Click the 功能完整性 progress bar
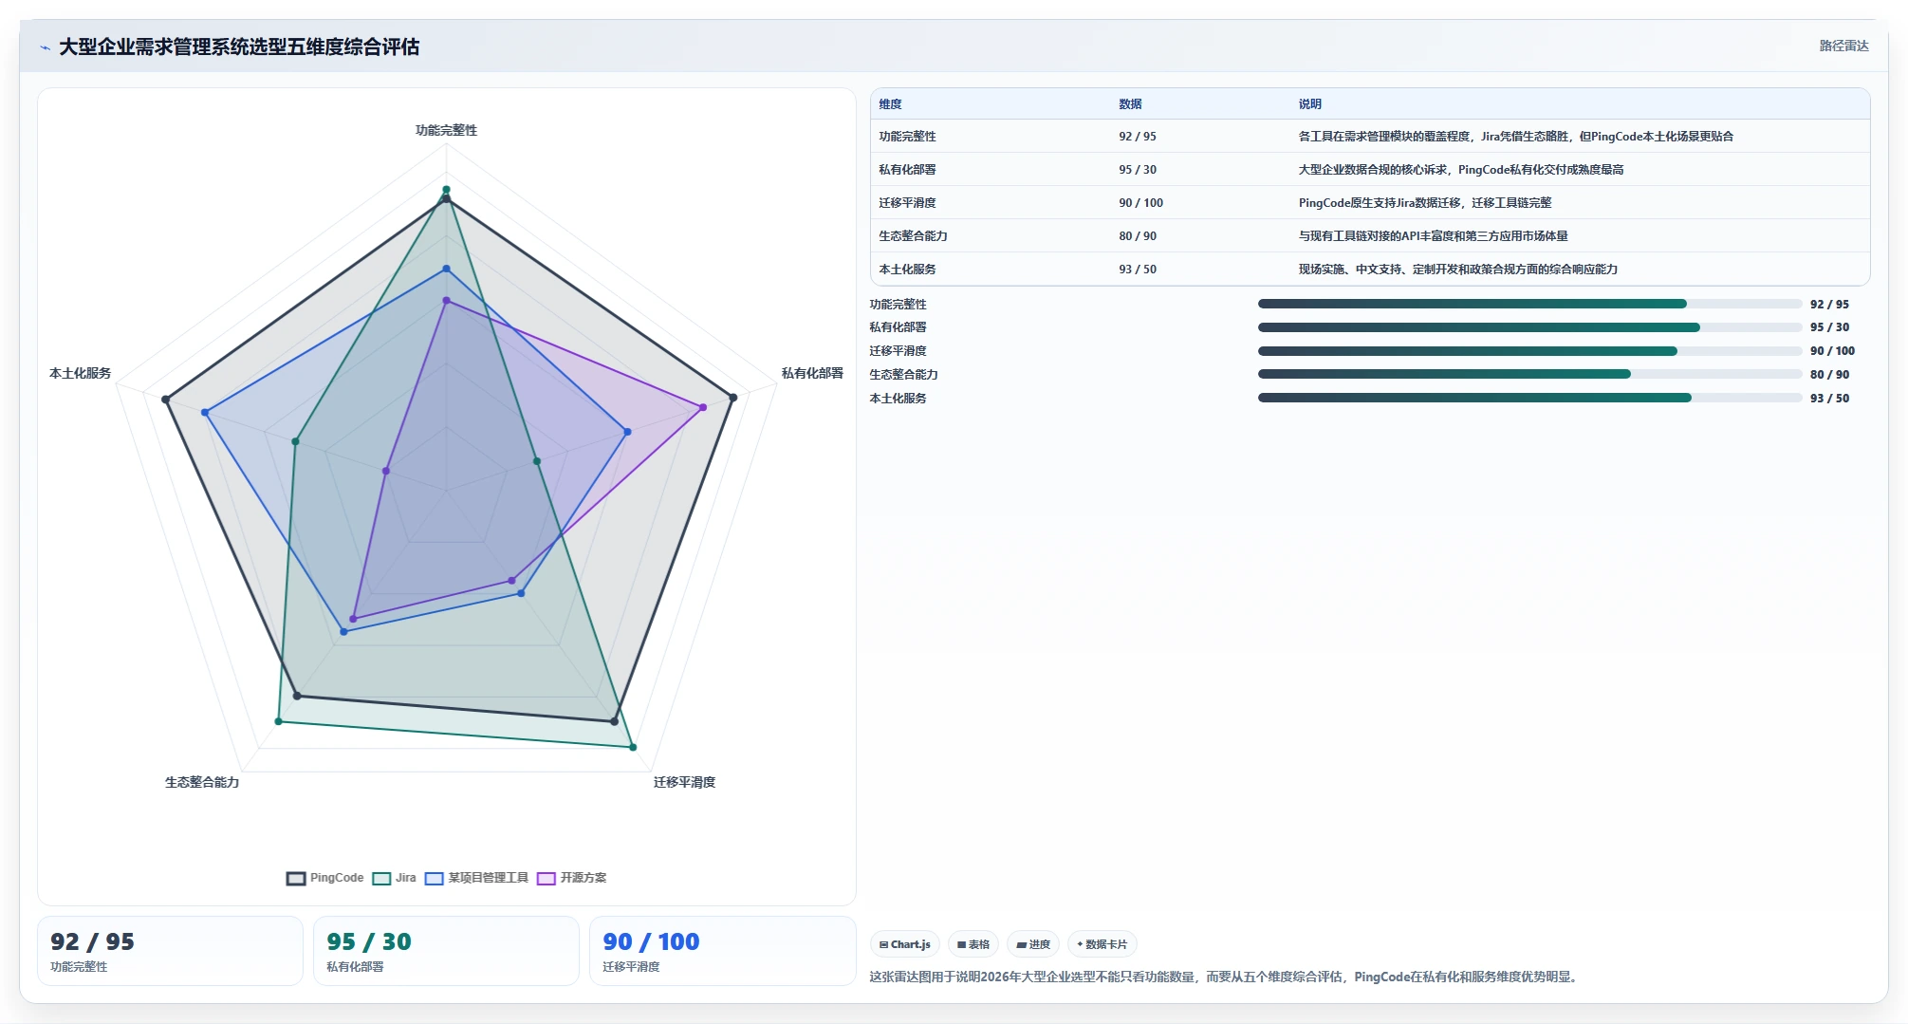Viewport: 1908px width, 1024px height. (x=1529, y=304)
